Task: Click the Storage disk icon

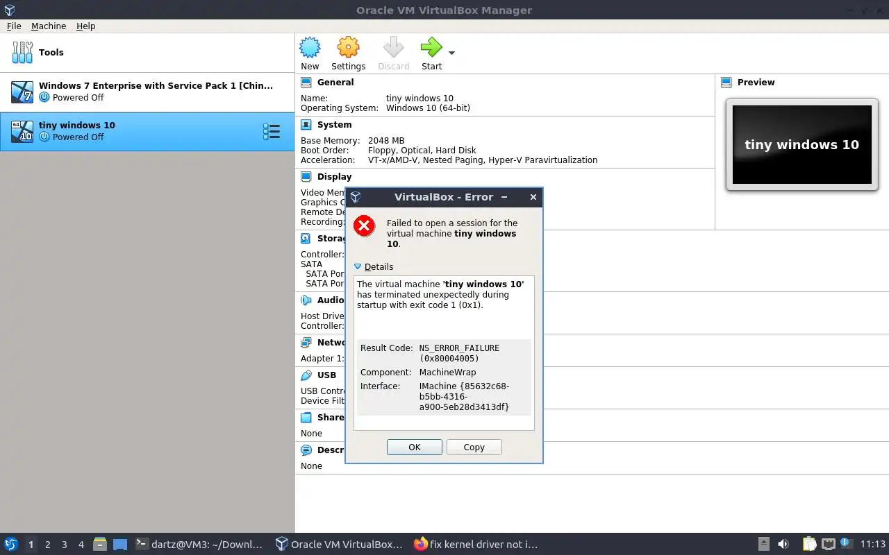Action: click(x=306, y=238)
